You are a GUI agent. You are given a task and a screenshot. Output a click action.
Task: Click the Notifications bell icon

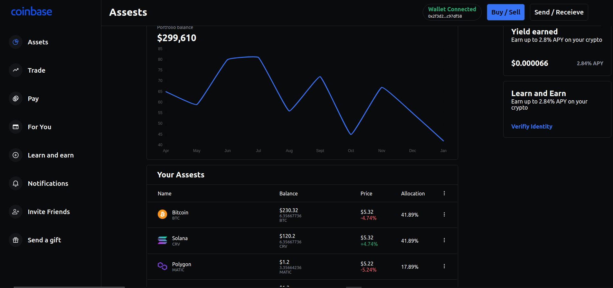[15, 183]
